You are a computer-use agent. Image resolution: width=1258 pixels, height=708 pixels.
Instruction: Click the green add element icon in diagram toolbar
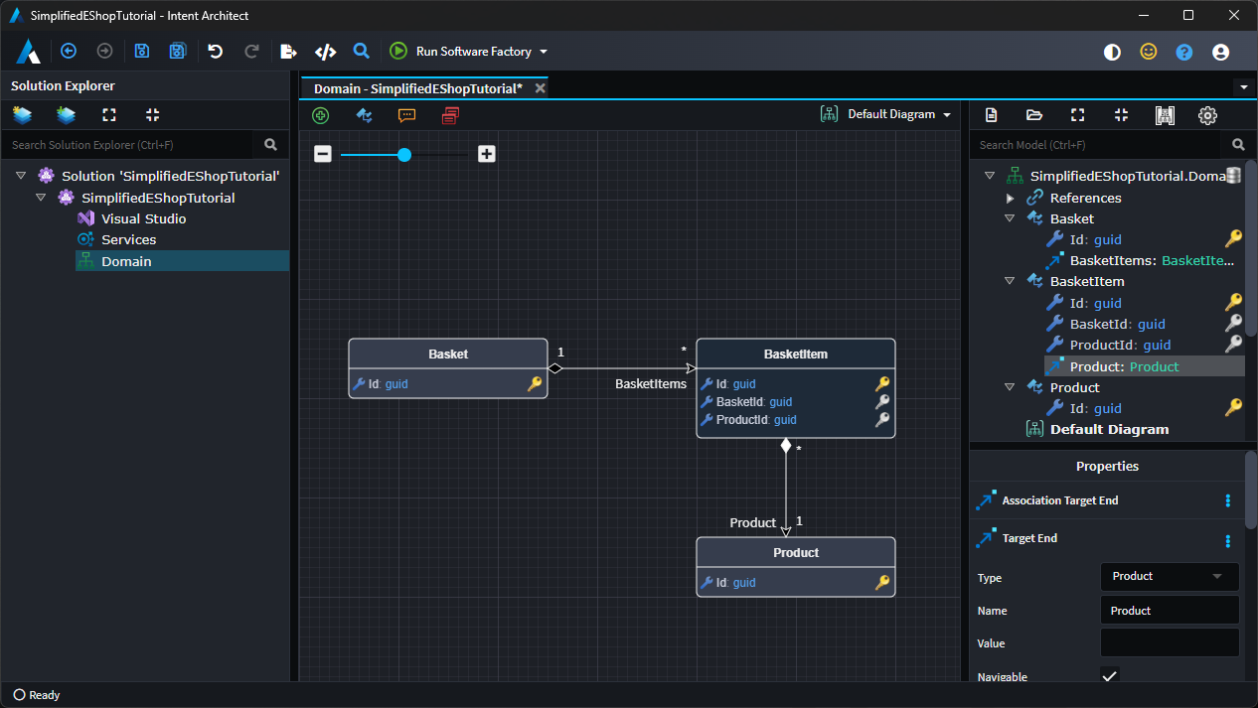(320, 115)
